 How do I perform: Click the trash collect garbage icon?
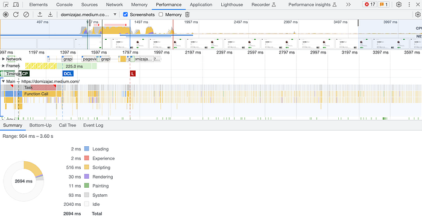click(x=187, y=14)
